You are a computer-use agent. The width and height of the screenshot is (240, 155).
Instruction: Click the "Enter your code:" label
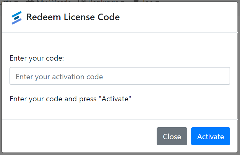[37, 58]
